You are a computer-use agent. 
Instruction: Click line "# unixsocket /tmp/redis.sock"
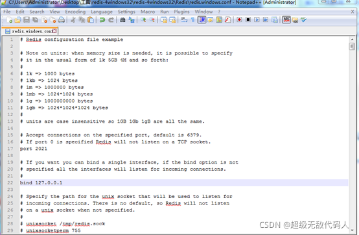62,223
